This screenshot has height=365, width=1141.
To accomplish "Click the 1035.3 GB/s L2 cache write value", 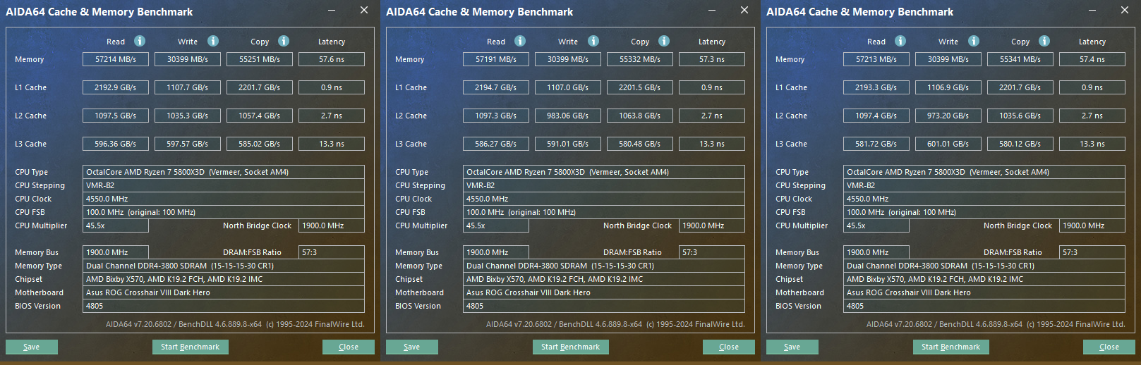I will pyautogui.click(x=188, y=116).
